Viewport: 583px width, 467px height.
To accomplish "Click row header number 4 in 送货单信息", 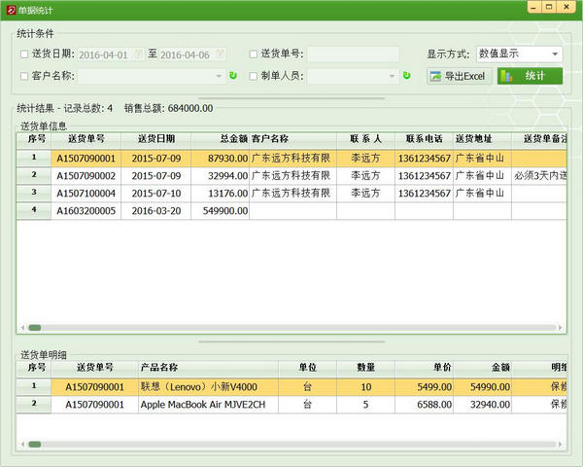I will 34,211.
